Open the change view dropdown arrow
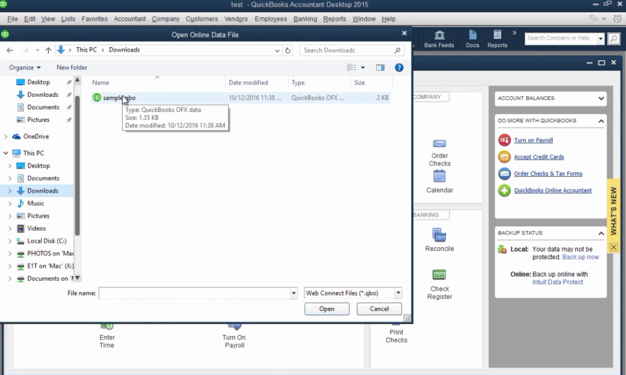 pos(363,67)
